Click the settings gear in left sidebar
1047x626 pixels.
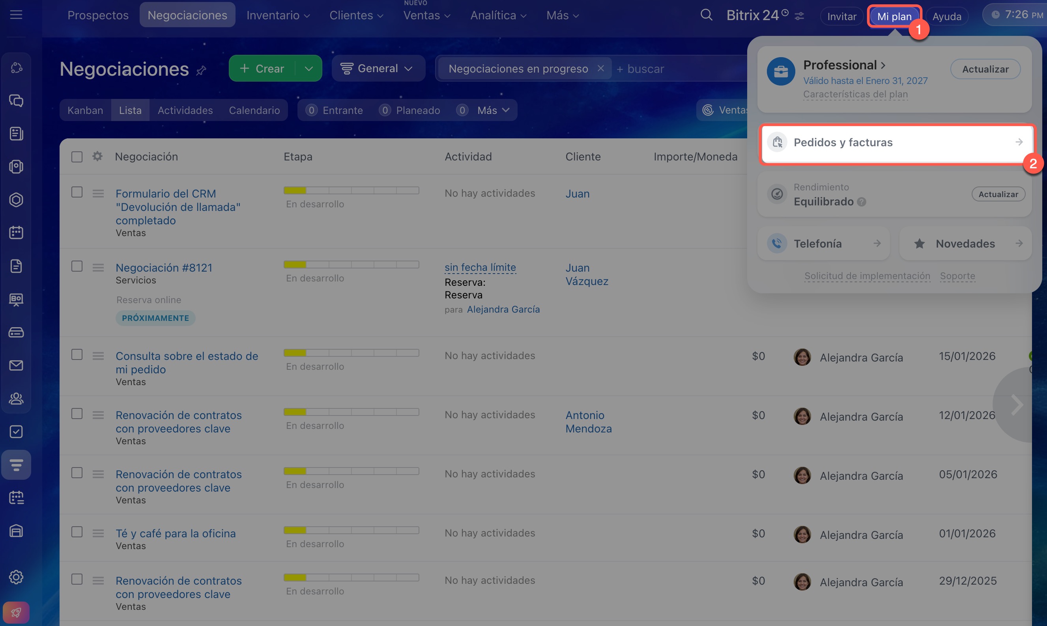tap(16, 577)
